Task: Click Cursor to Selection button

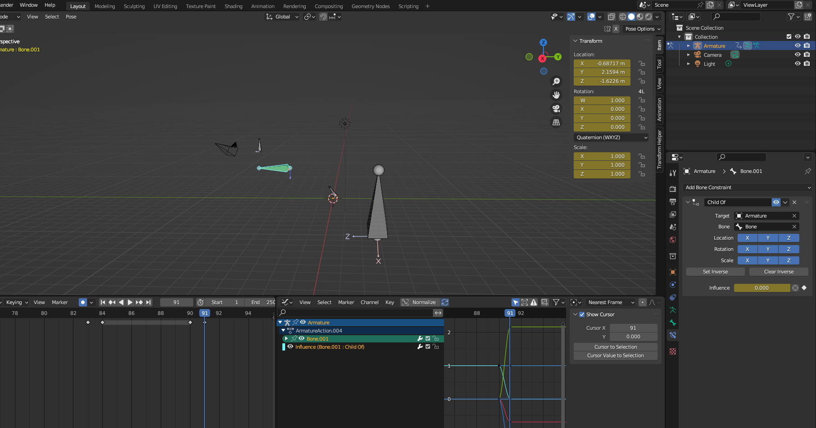Action: pos(615,347)
